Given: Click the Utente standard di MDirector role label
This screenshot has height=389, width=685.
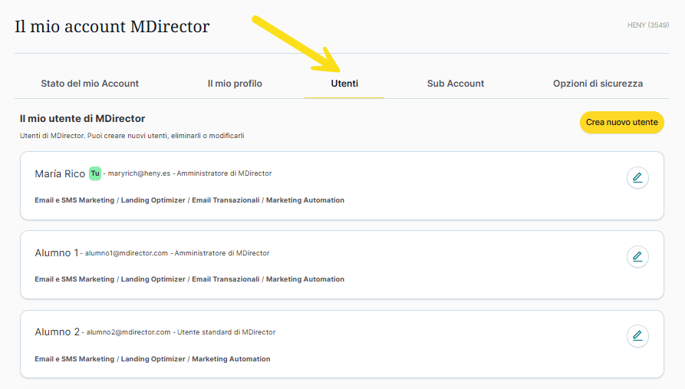Looking at the screenshot, I should tap(226, 332).
